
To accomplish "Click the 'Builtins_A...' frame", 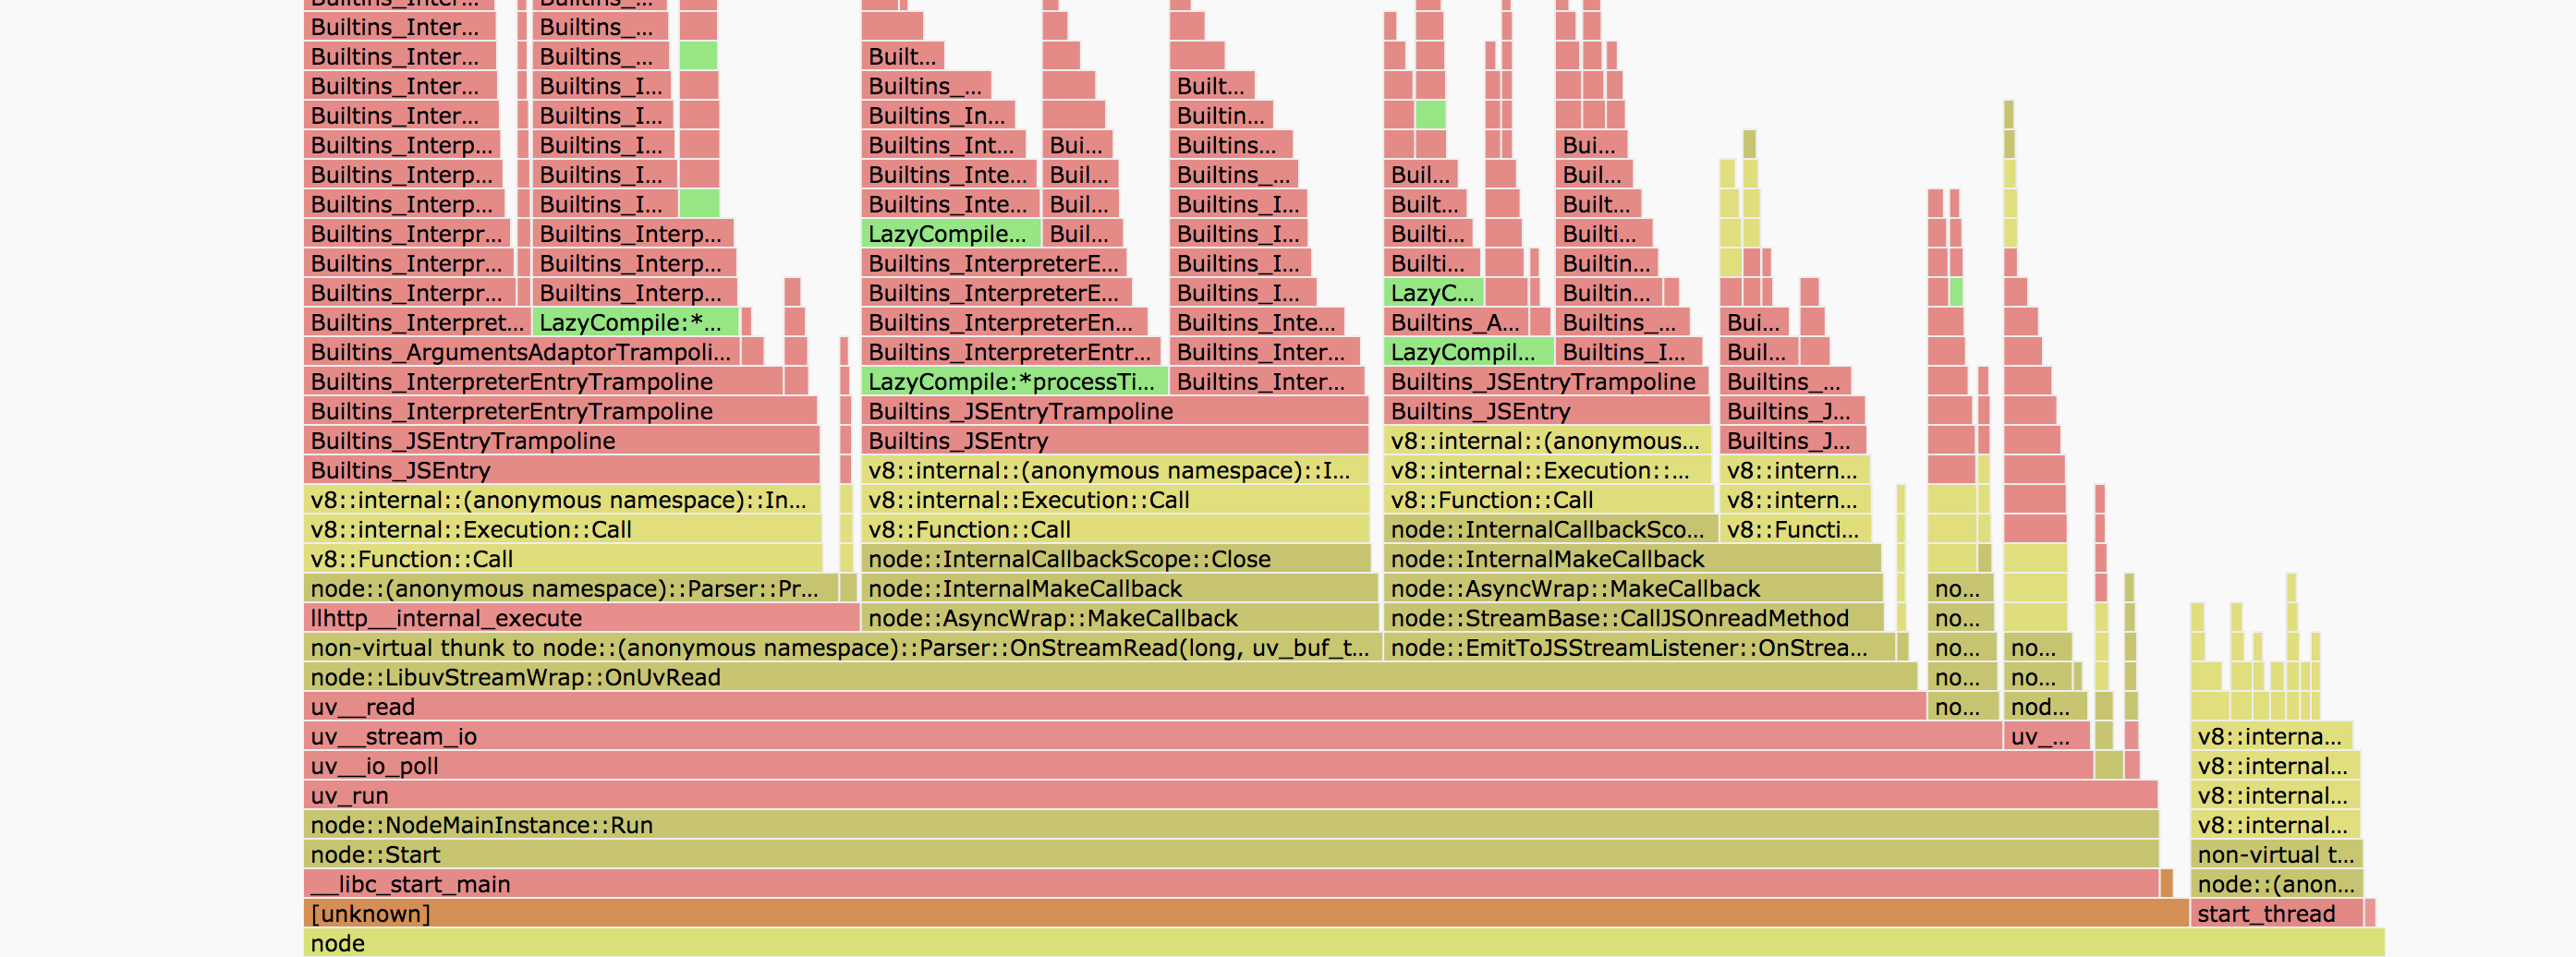I will coord(1455,323).
